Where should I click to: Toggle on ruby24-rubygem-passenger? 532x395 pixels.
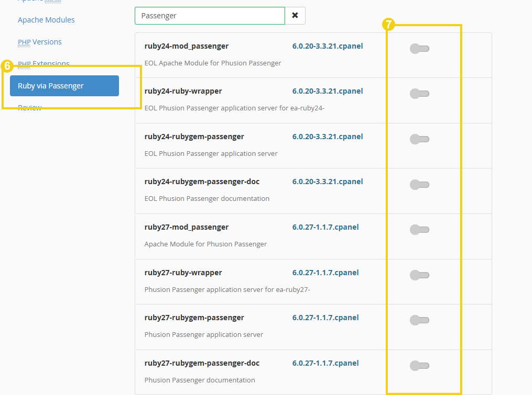point(419,139)
